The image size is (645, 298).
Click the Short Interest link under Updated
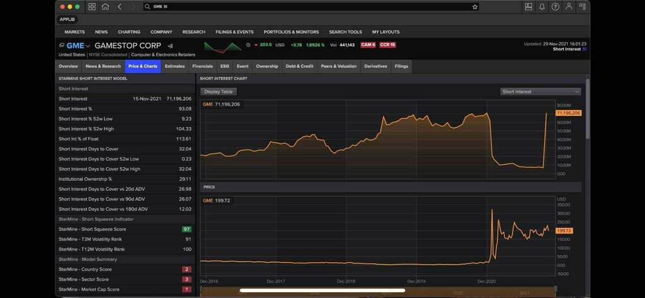[x=567, y=49]
